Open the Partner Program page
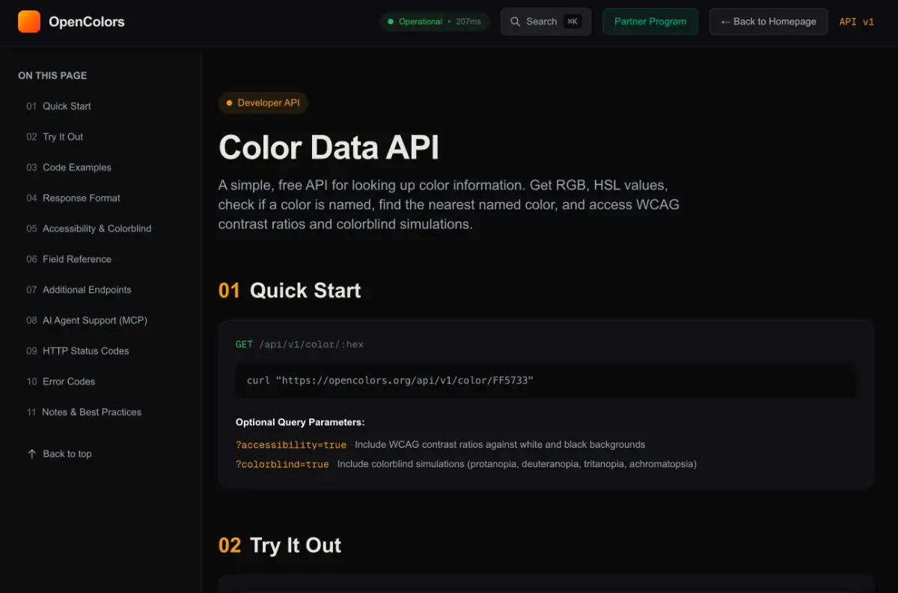Screen dimensions: 898x593 coord(650,22)
